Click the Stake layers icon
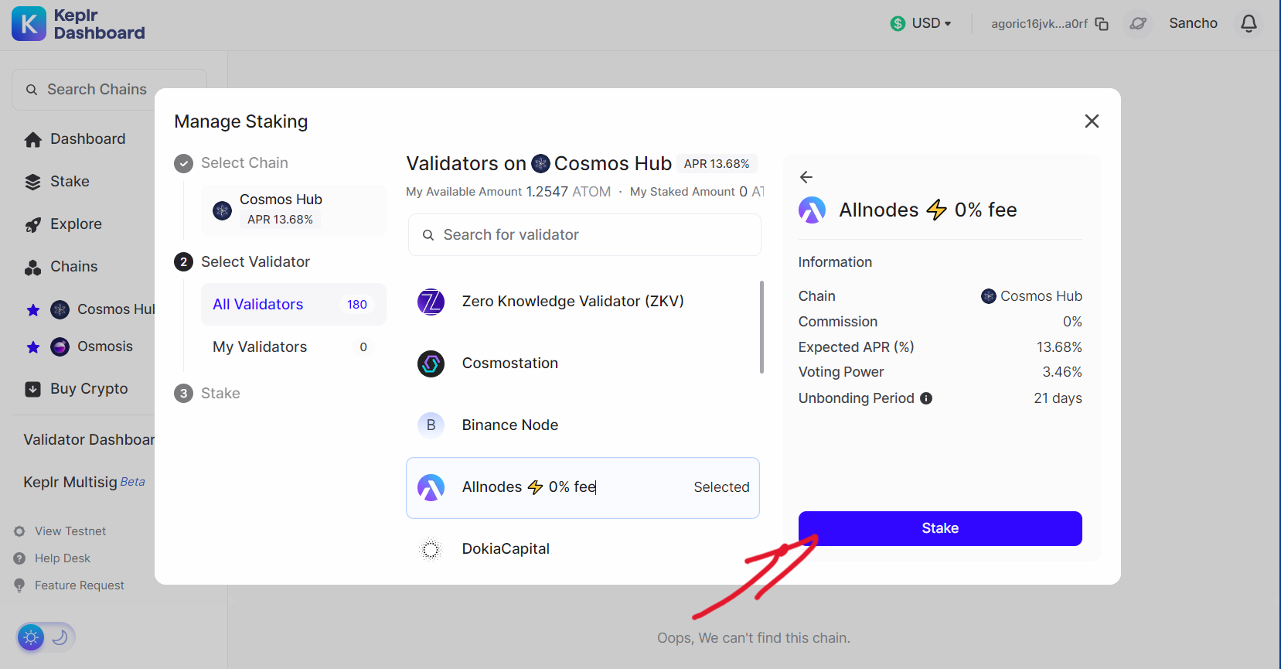Screen dimensions: 1281x669 (33, 182)
